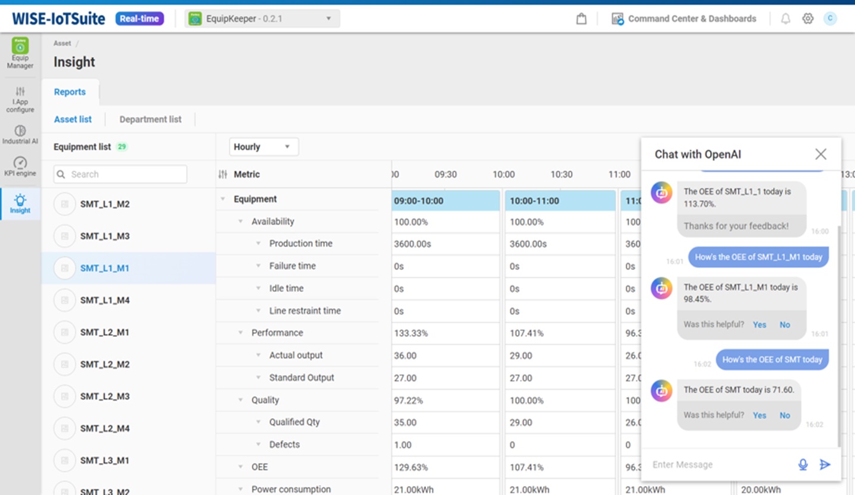
Task: Click the Asset breadcrumb link
Action: point(62,43)
